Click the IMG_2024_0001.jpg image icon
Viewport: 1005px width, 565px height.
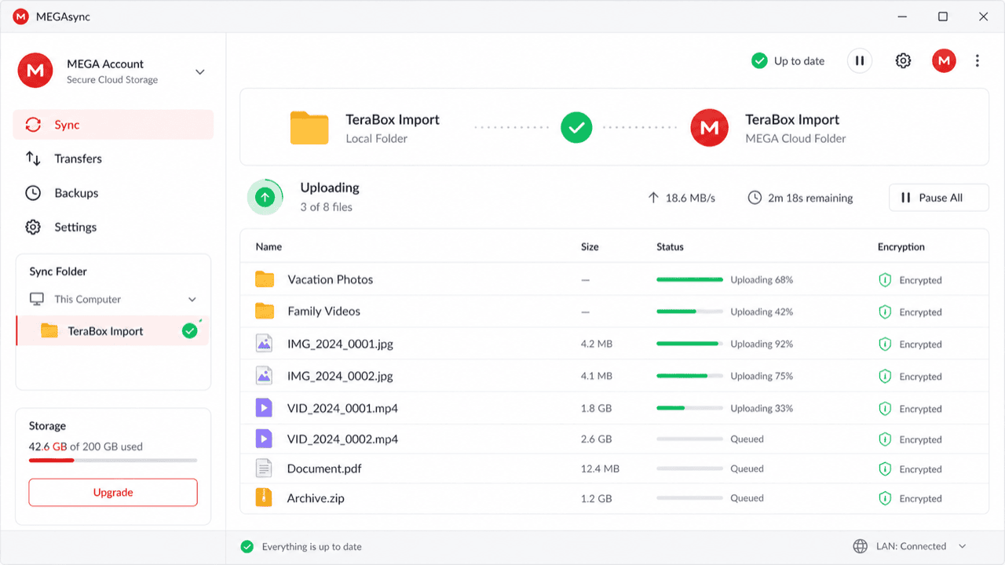264,344
